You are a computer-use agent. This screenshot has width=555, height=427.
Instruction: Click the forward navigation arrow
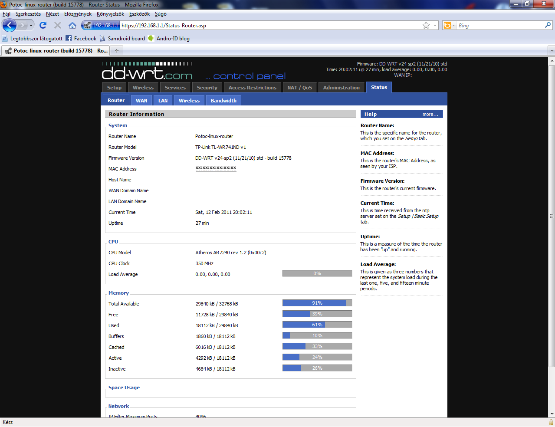point(22,25)
